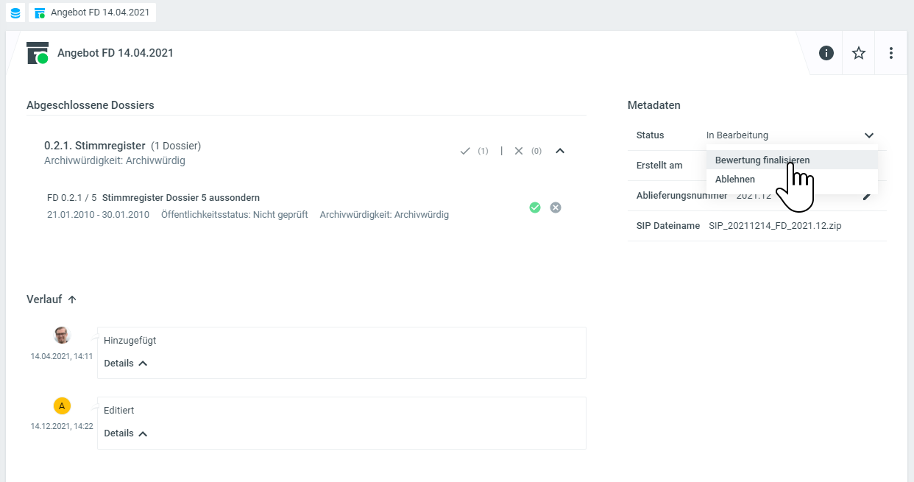Click the database icon in top bar
Viewport: 914px width, 482px height.
[15, 13]
